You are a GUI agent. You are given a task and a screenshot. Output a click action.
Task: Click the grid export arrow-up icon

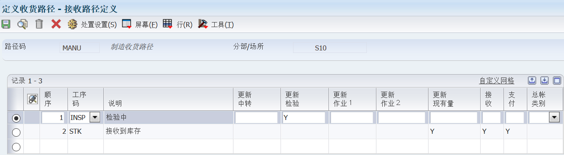coord(532,80)
